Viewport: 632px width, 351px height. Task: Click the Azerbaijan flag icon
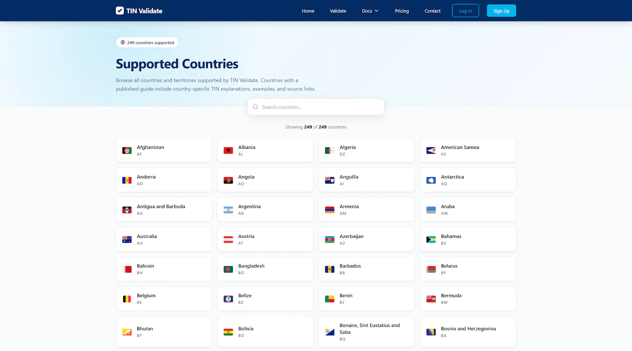(330, 239)
